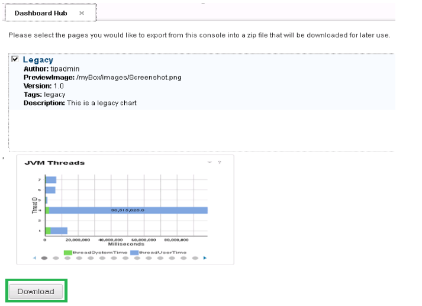Select the first dark pagination dot
422x306 pixels.
(x=44, y=258)
